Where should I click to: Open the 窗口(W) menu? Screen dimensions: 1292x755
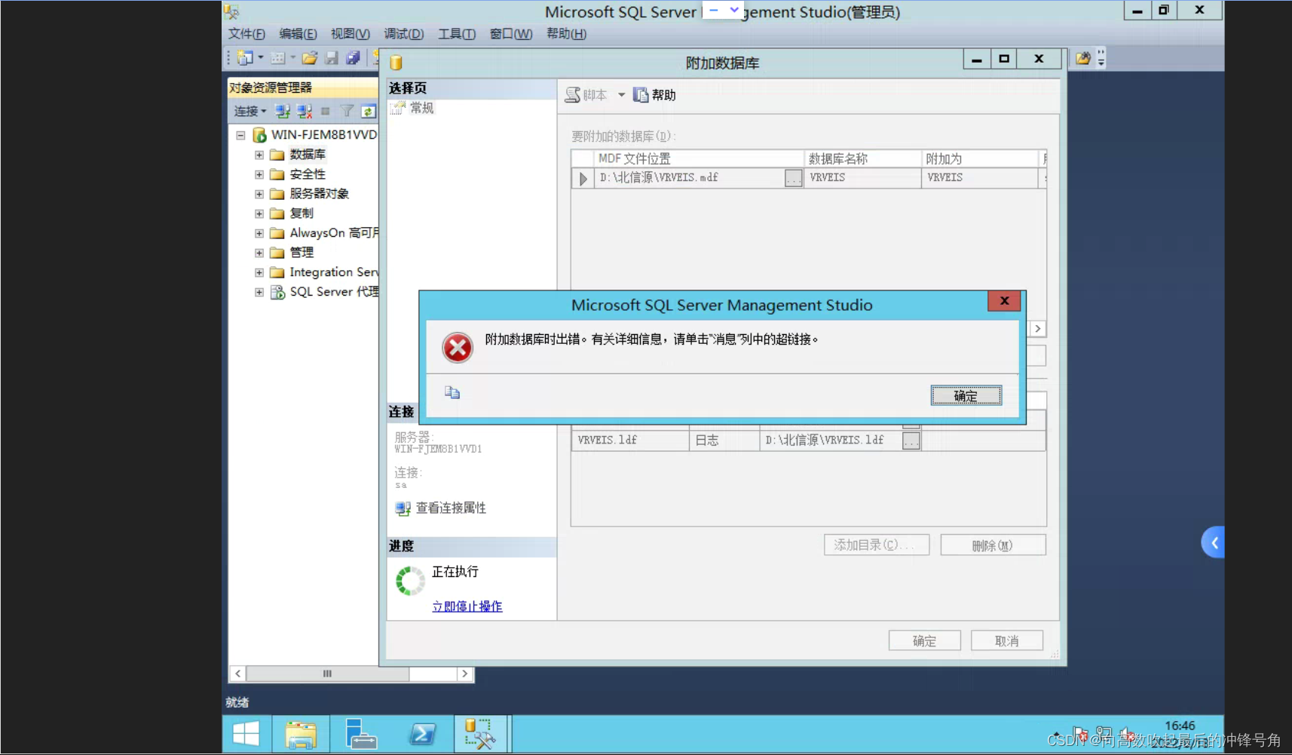click(x=511, y=34)
